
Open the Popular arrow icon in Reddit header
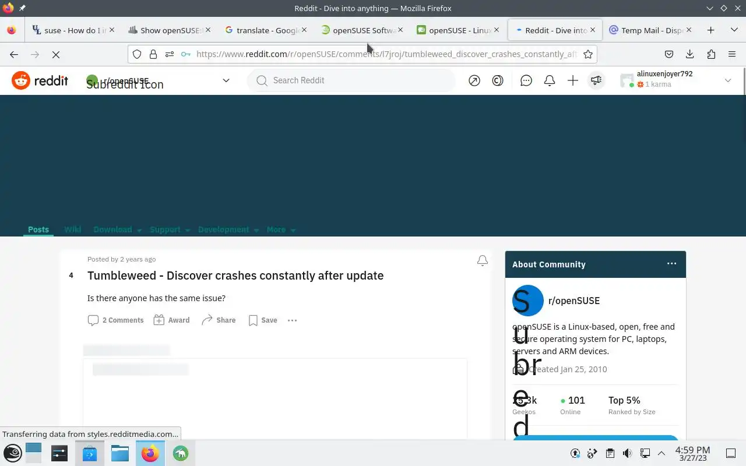point(474,81)
